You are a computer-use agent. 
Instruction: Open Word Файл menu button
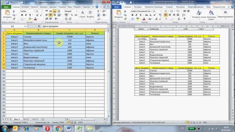click(x=117, y=7)
